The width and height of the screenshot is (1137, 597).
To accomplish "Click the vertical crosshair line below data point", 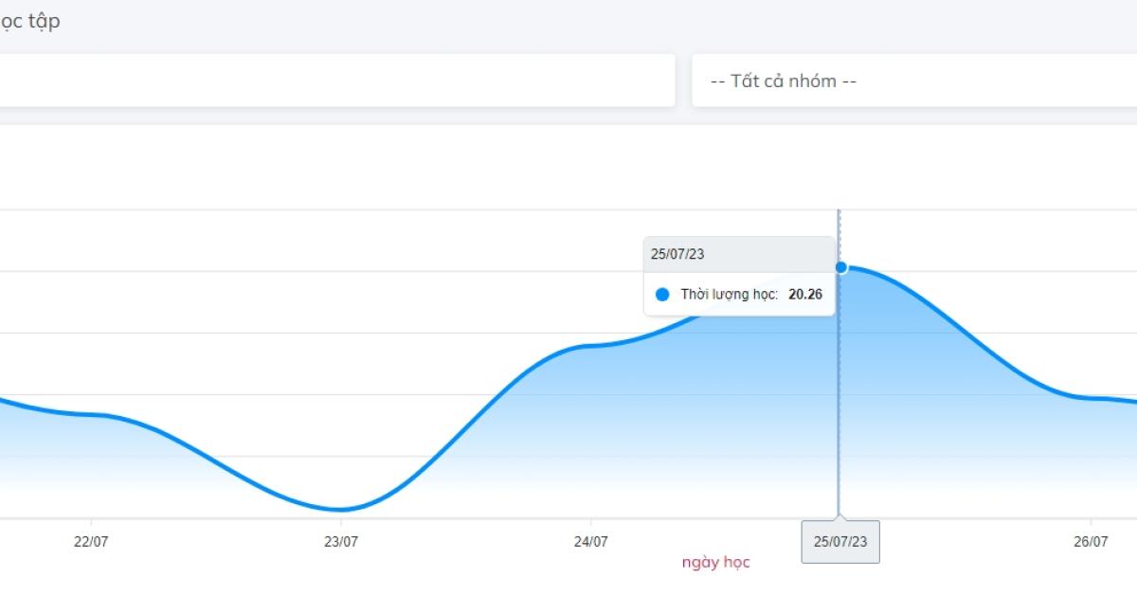I will (839, 426).
